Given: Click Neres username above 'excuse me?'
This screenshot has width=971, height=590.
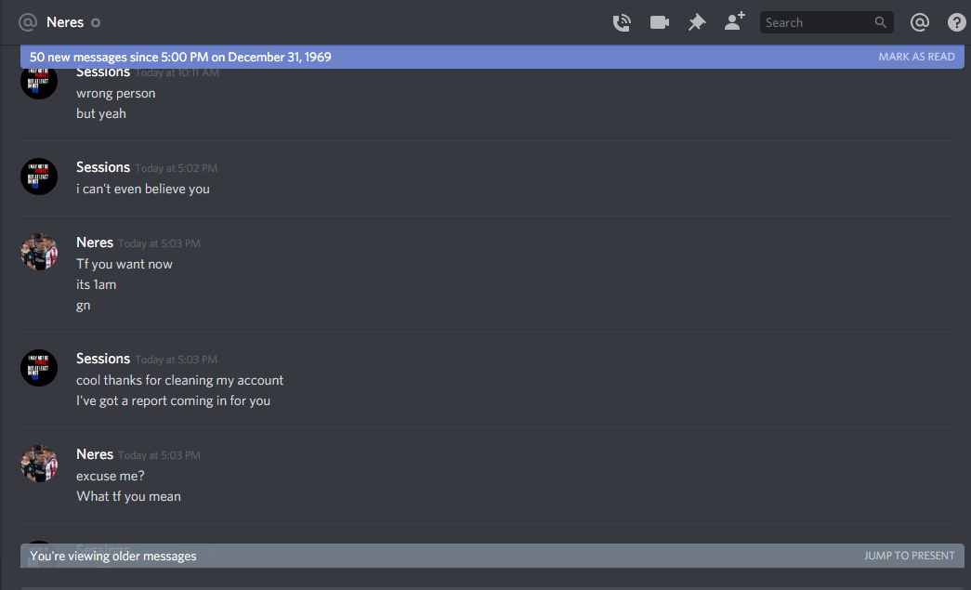Looking at the screenshot, I should pyautogui.click(x=95, y=454).
